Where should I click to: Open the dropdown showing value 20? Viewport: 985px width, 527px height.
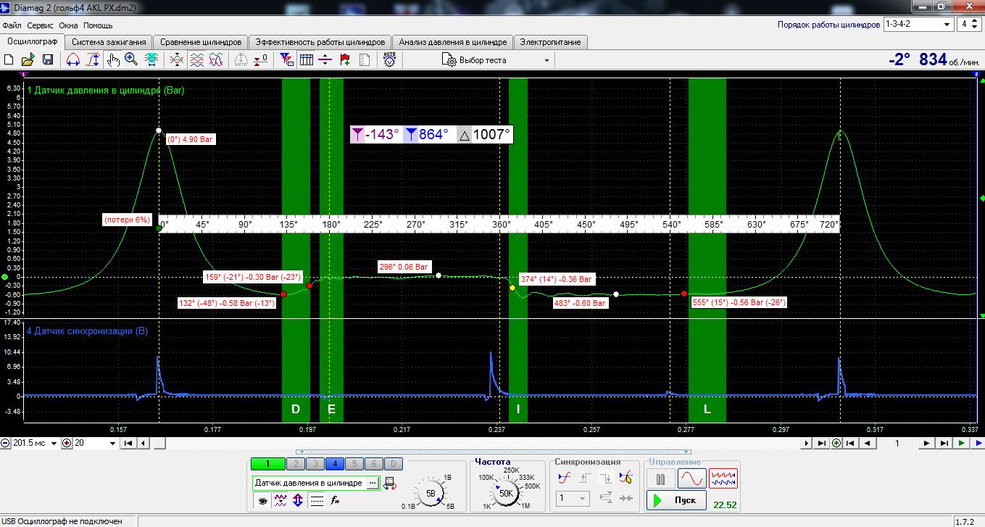(x=93, y=443)
